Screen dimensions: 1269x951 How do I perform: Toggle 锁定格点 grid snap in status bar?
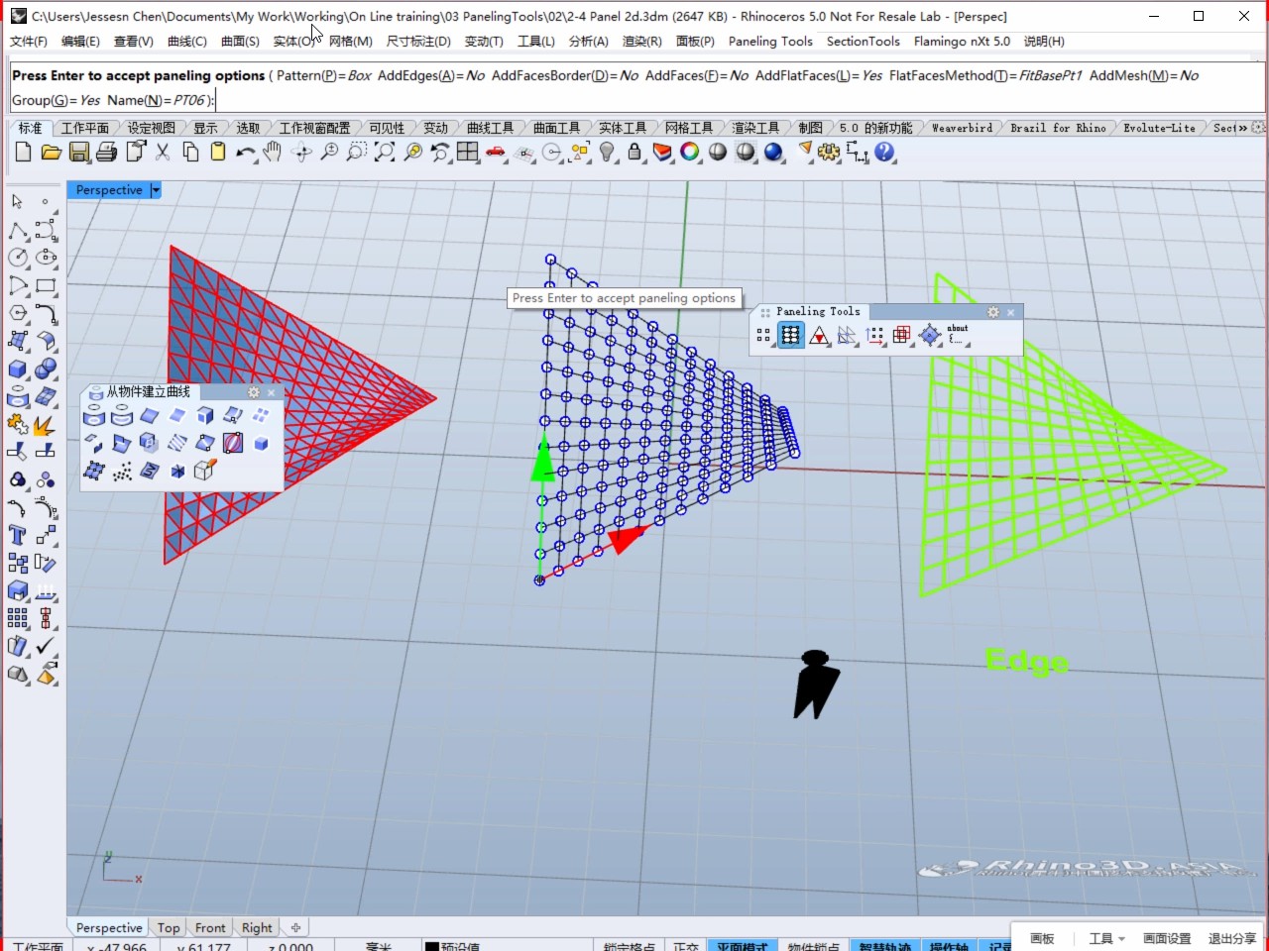(x=629, y=946)
